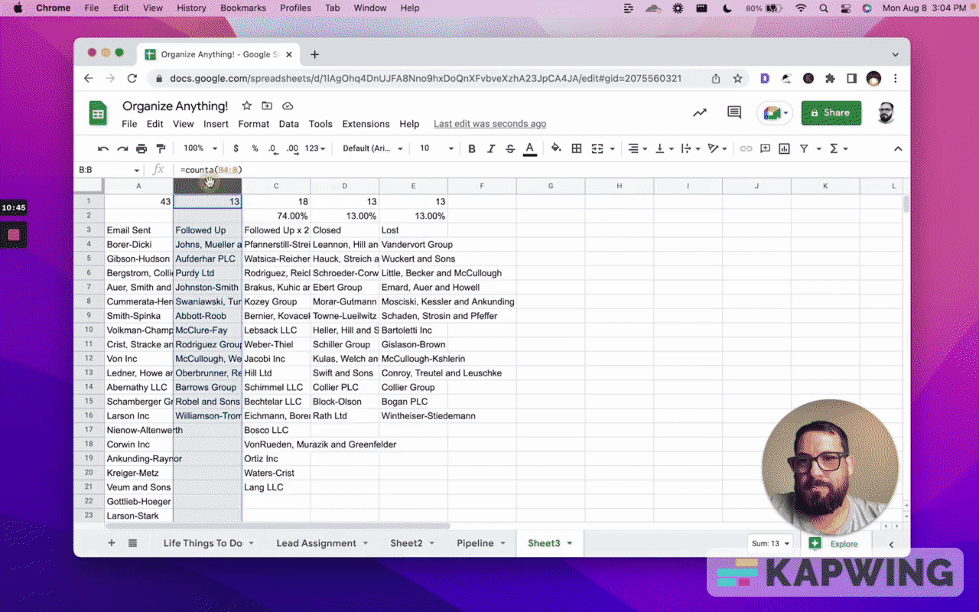
Task: Open Sheet3 tab dropdown arrow
Action: (571, 544)
